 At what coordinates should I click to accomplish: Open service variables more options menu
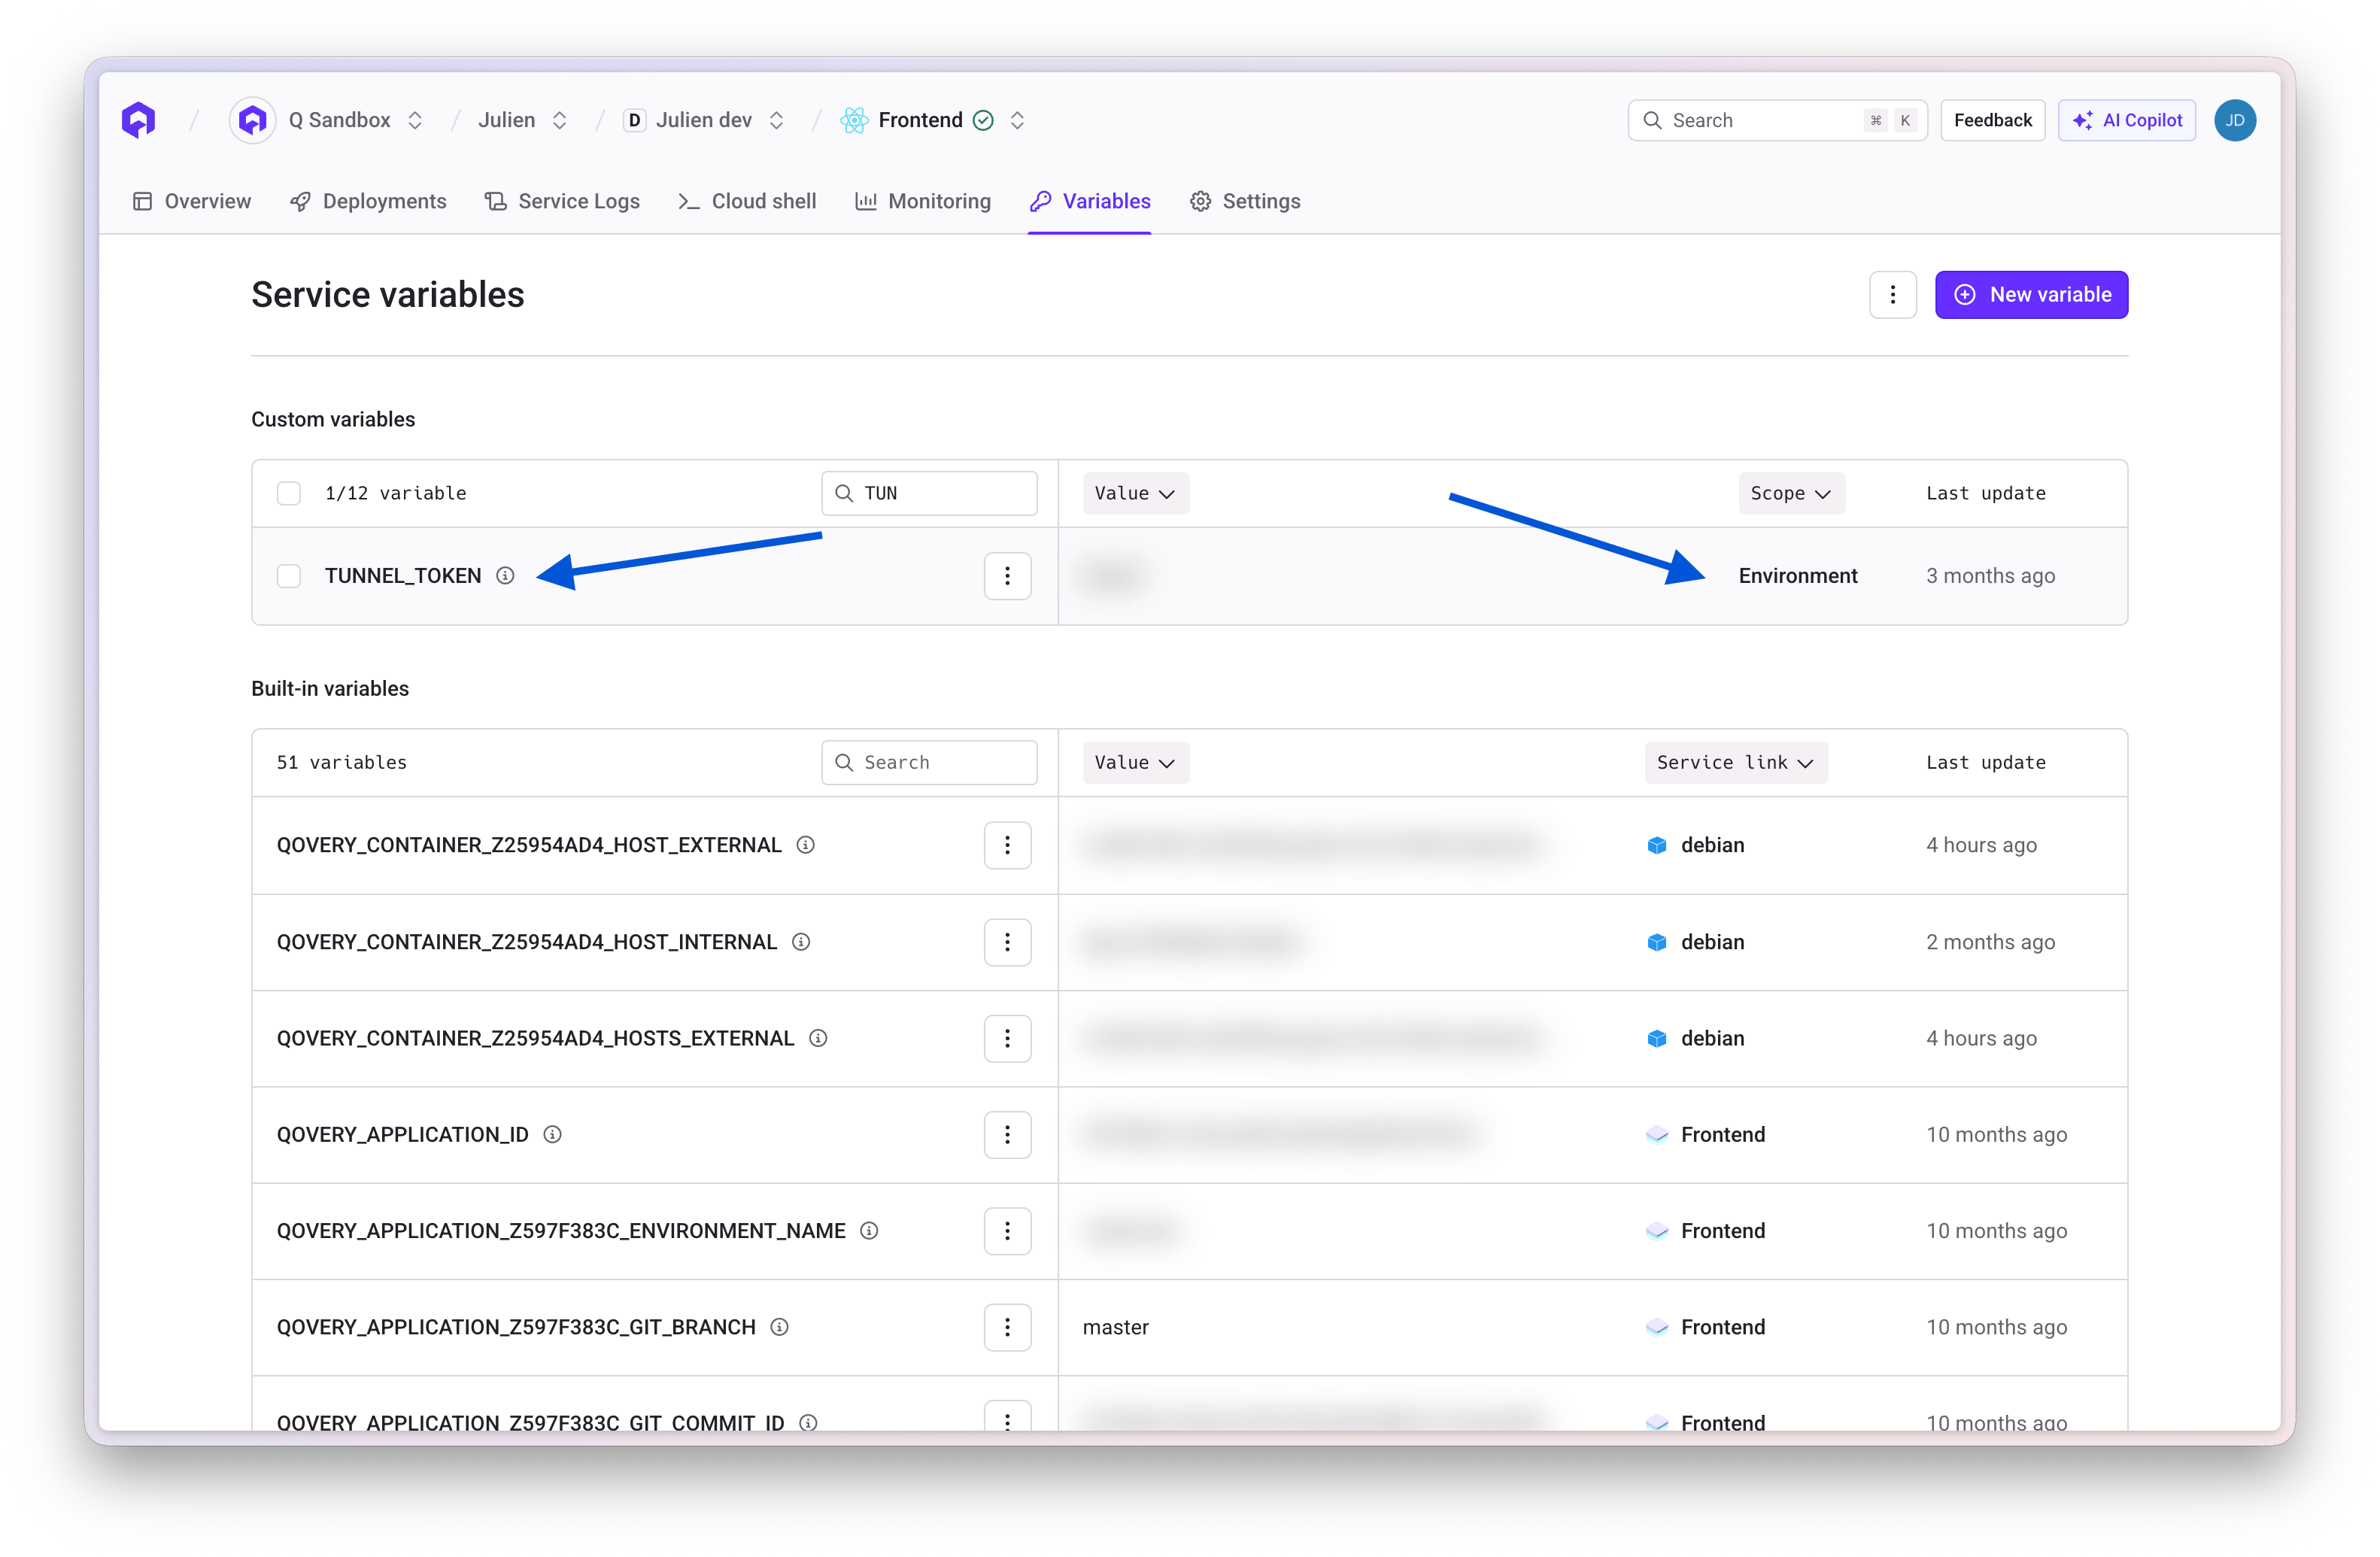point(1892,295)
